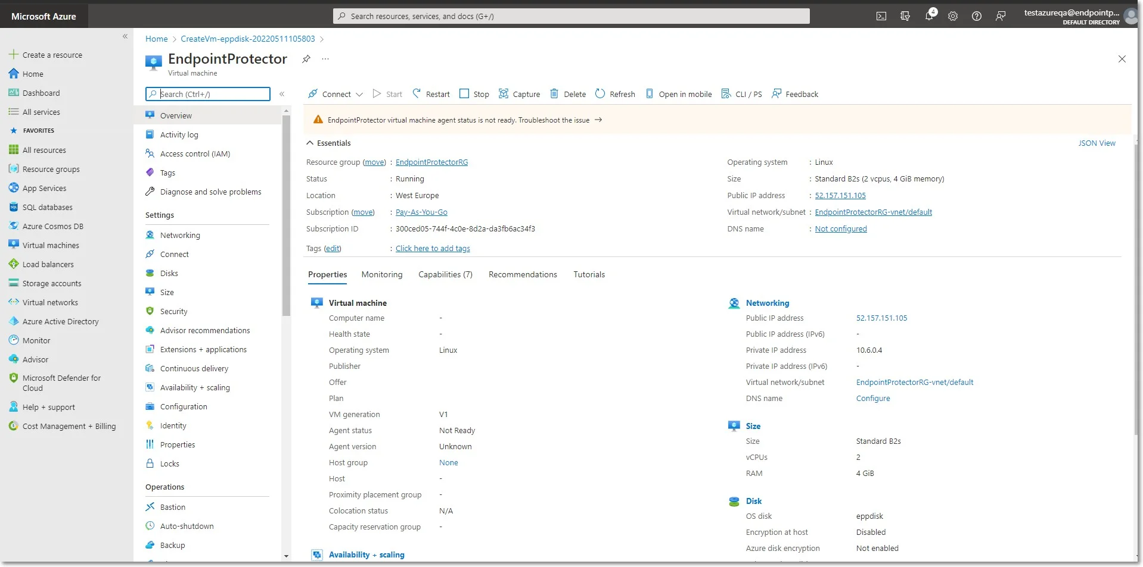Viewport: 1143px width, 567px height.
Task: Pin EndpointProtector to dashboard
Action: 306,58
